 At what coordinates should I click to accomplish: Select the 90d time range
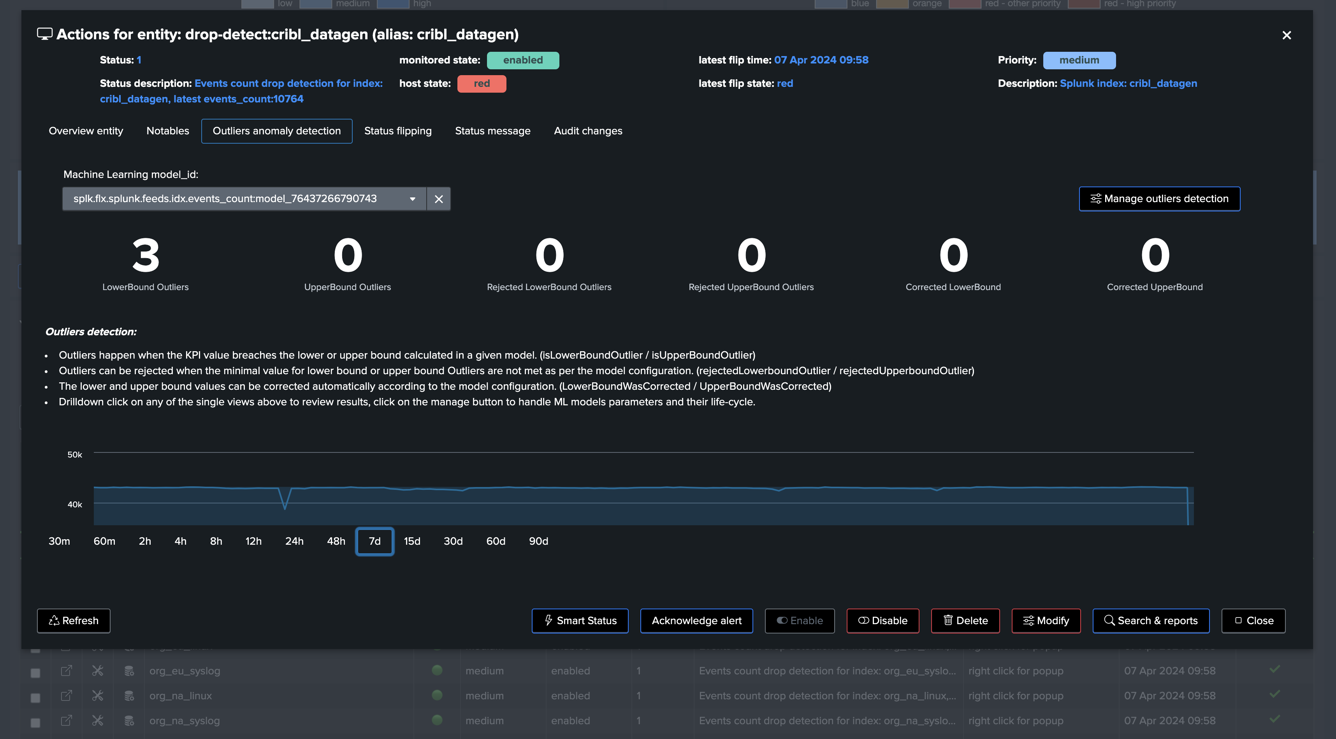click(538, 541)
